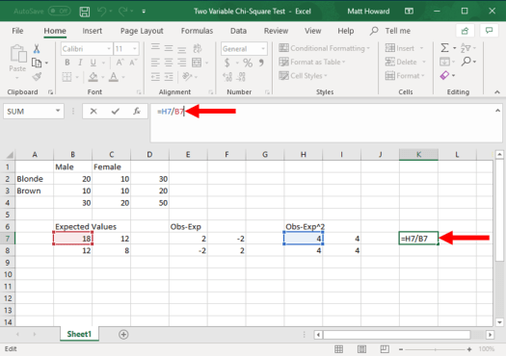Click the Orientation icon
This screenshot has width=506, height=356.
[x=187, y=77]
